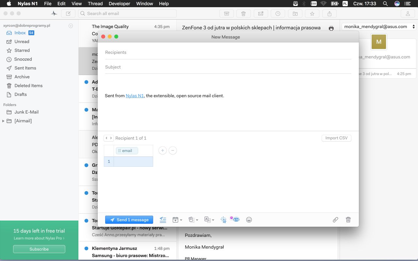The width and height of the screenshot is (418, 261).
Task: Open the Nylas N1 signature link
Action: point(135,96)
